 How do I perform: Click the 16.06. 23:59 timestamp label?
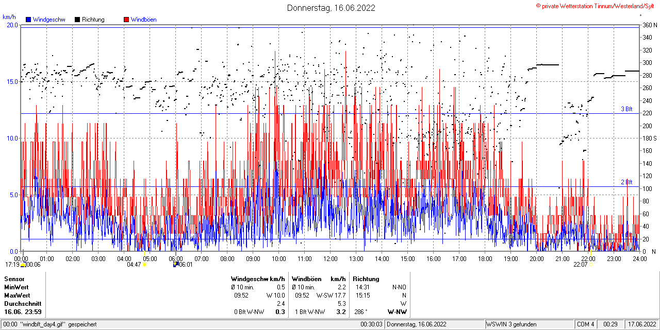pyautogui.click(x=23, y=311)
